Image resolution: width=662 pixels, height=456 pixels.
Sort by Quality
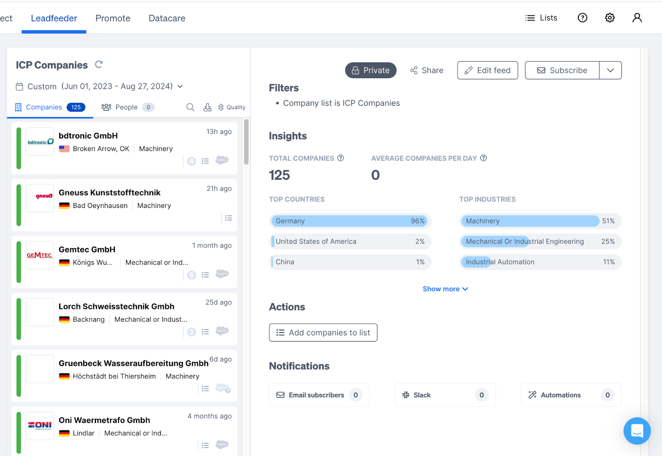(232, 107)
